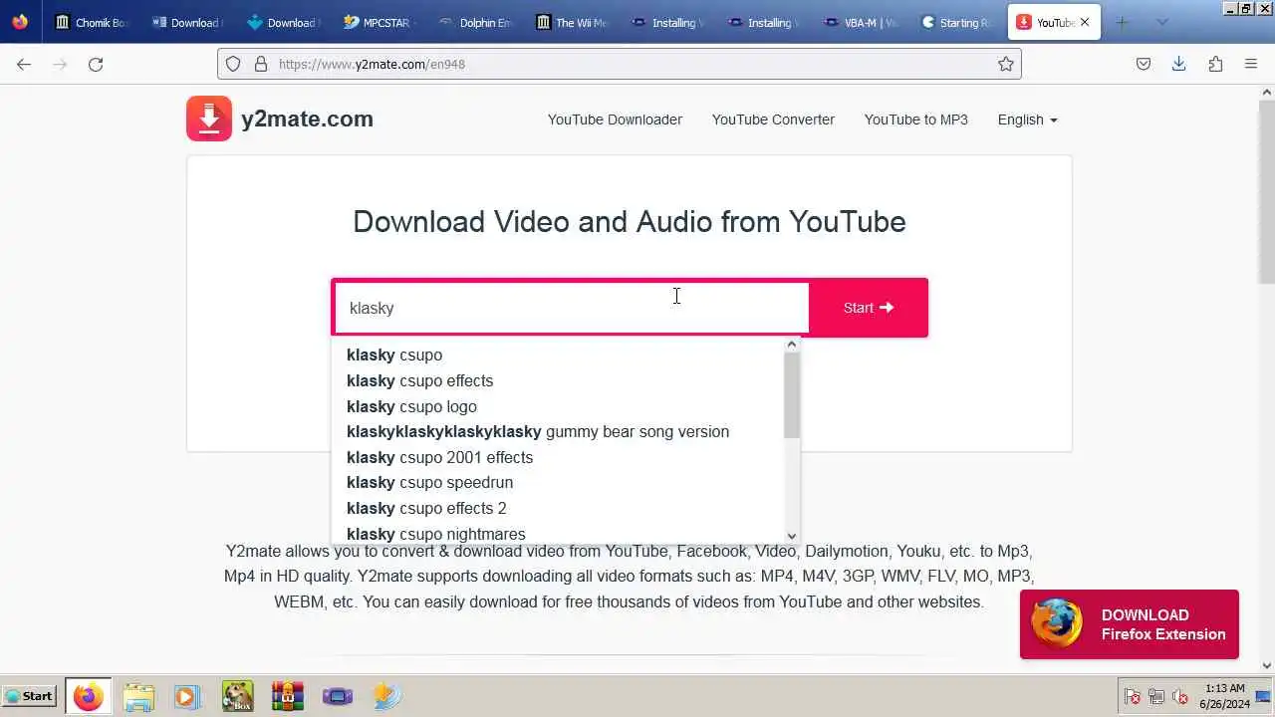Click the page scrollbar down arrow

point(1267,666)
